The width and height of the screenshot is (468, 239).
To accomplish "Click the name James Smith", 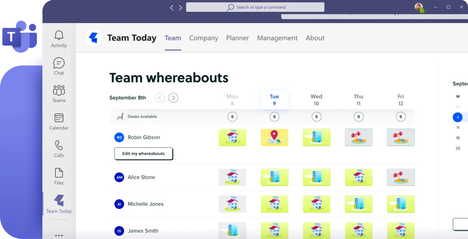I will tap(143, 231).
